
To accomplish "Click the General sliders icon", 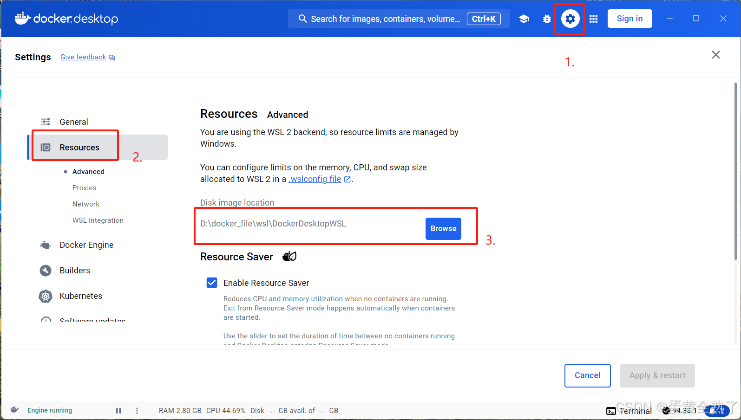I will click(46, 122).
